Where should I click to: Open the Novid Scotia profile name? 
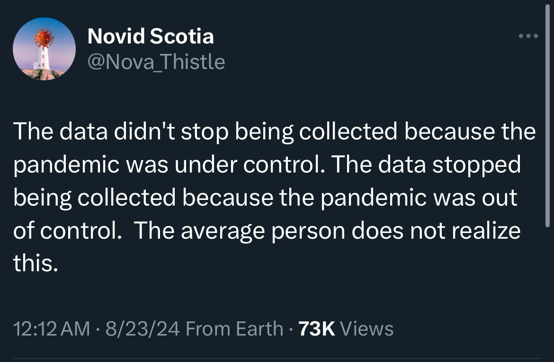coord(150,36)
